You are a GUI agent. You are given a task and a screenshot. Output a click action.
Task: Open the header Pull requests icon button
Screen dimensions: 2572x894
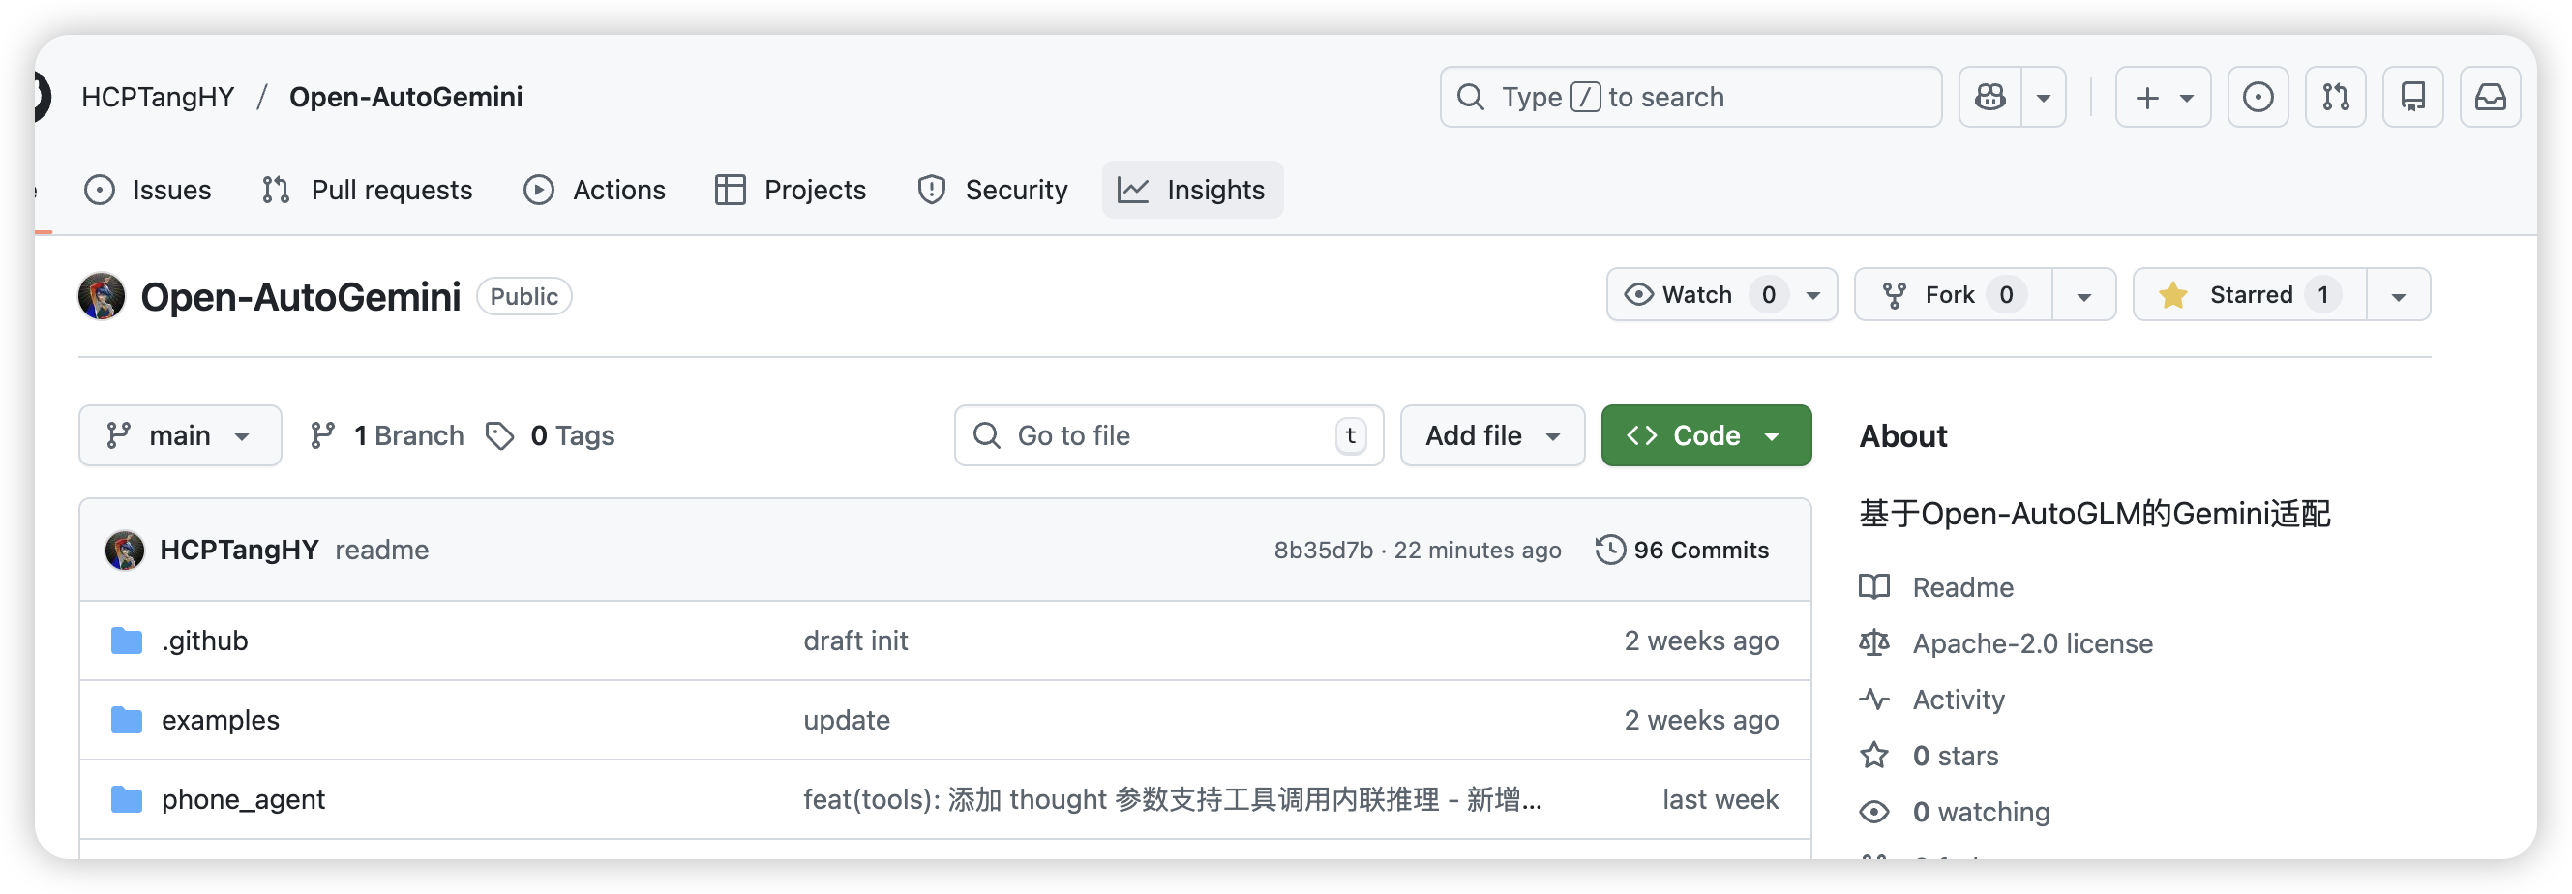(x=2335, y=97)
